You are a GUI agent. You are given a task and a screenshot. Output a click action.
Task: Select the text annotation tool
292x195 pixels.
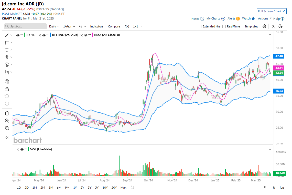point(7,50)
